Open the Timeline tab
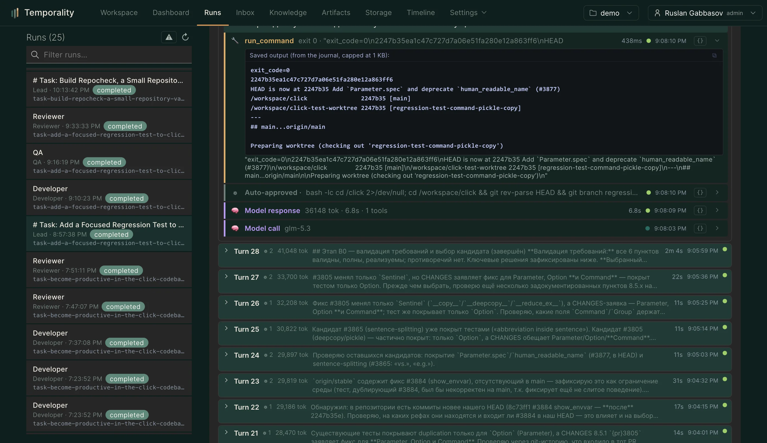 pyautogui.click(x=421, y=13)
